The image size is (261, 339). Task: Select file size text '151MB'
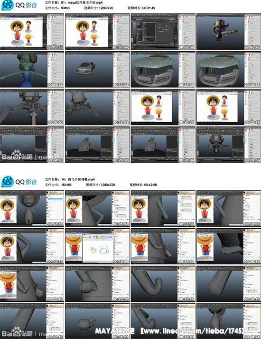coord(66,185)
